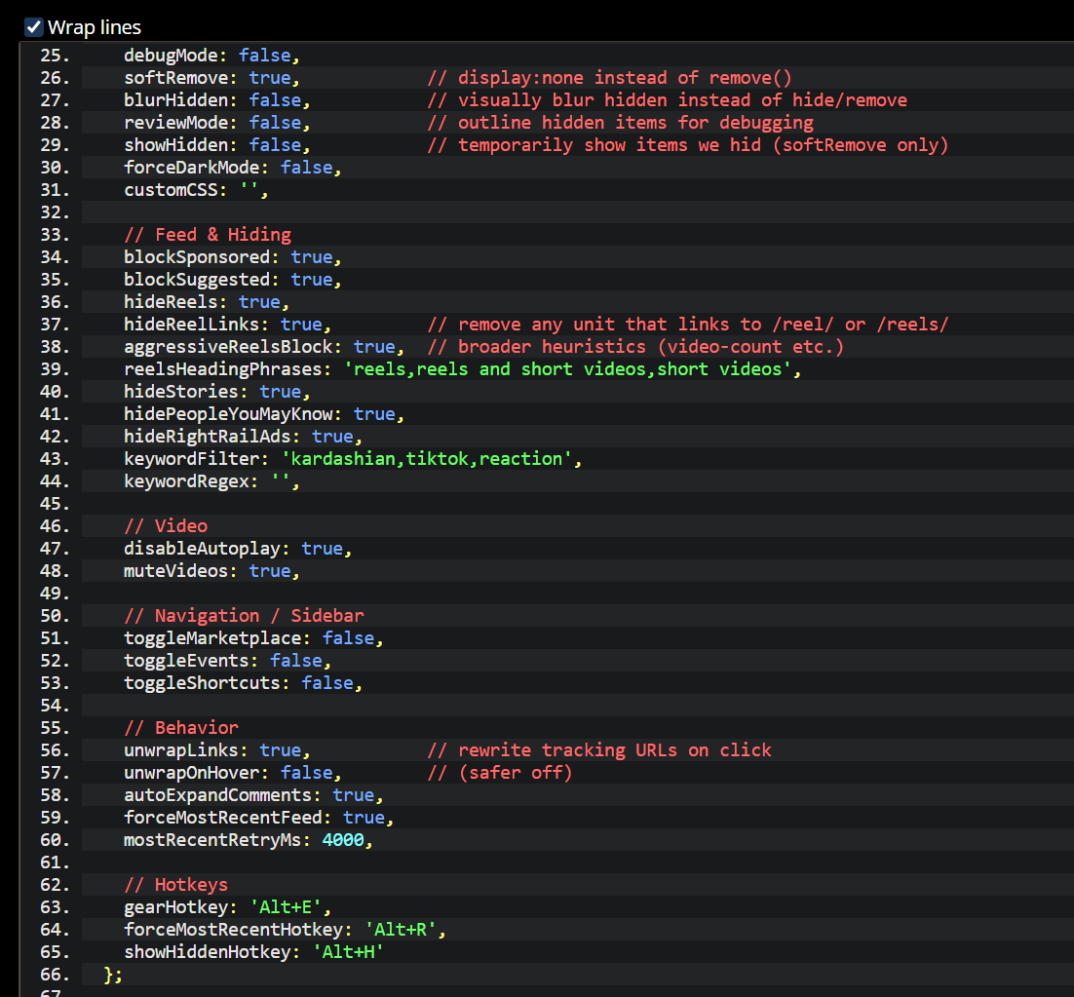The height and width of the screenshot is (997, 1074).
Task: Click comment '// visually blur hidden instead of hide/remove'
Action: click(668, 100)
